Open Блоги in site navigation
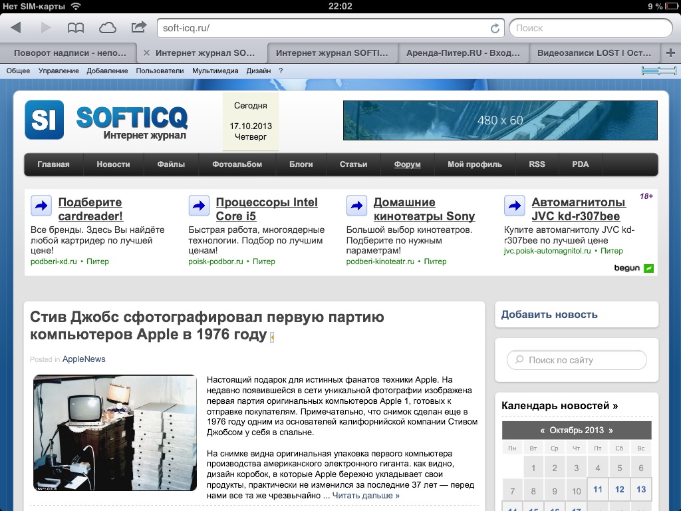This screenshot has width=681, height=511. 301,164
